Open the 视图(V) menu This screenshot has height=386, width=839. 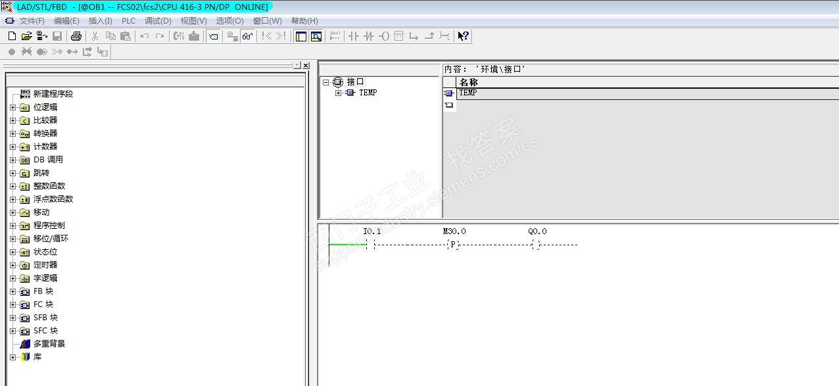tap(193, 21)
